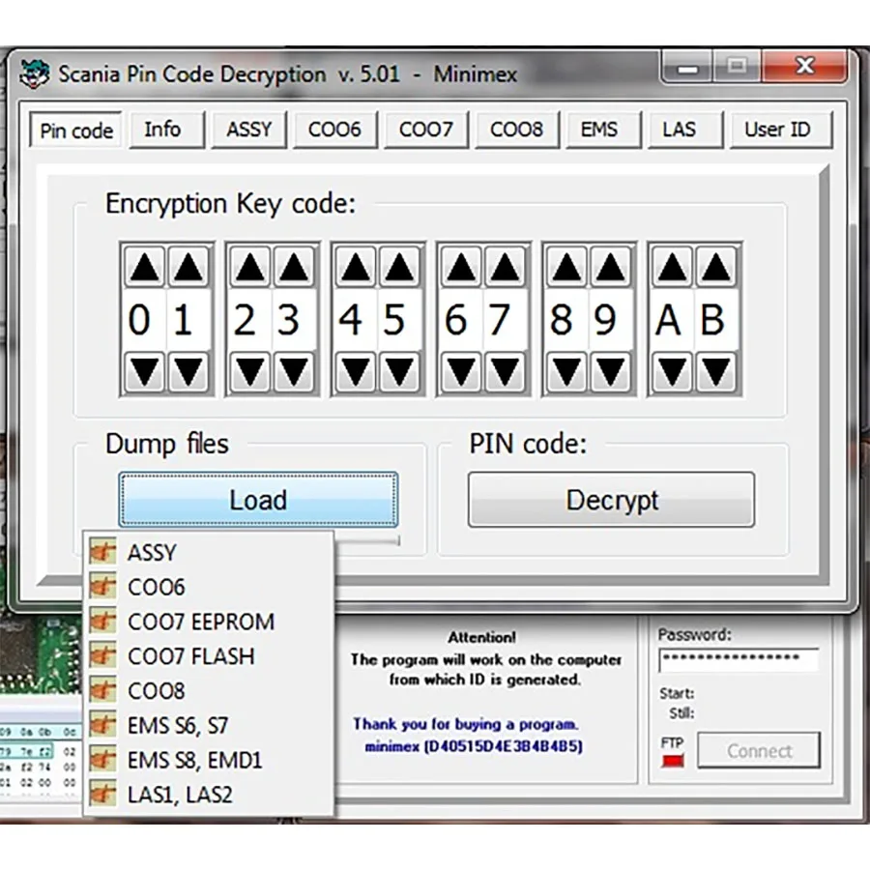This screenshot has width=870, height=870.
Task: Decrease the key digit showing 3
Action: (x=294, y=370)
